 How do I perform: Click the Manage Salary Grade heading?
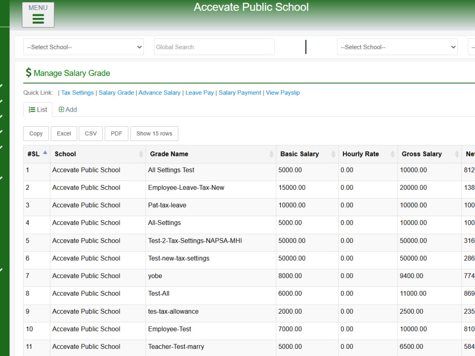[72, 73]
